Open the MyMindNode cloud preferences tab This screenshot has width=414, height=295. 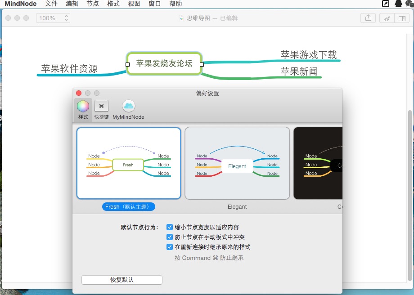pos(128,110)
